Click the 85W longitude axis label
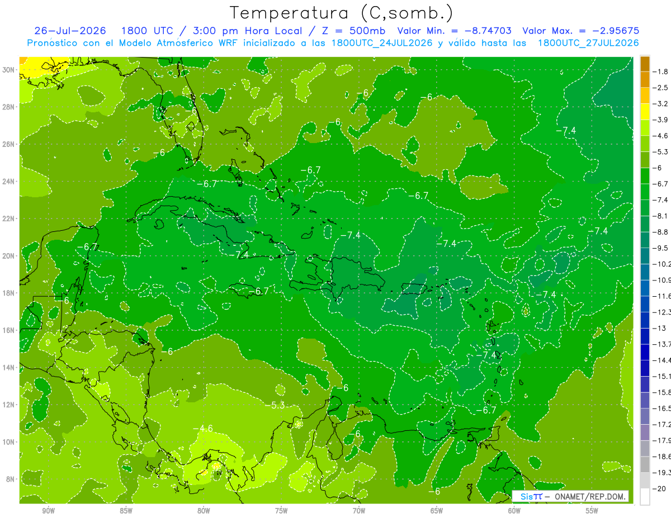This screenshot has height=518, width=671. (x=126, y=511)
